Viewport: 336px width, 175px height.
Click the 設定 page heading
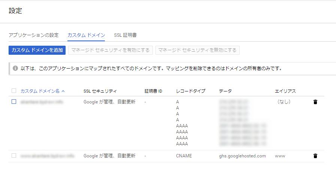(15, 11)
